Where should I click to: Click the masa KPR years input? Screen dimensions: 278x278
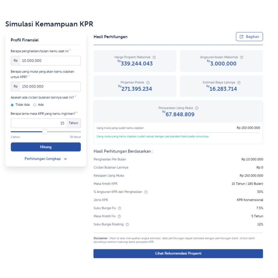click(x=39, y=123)
